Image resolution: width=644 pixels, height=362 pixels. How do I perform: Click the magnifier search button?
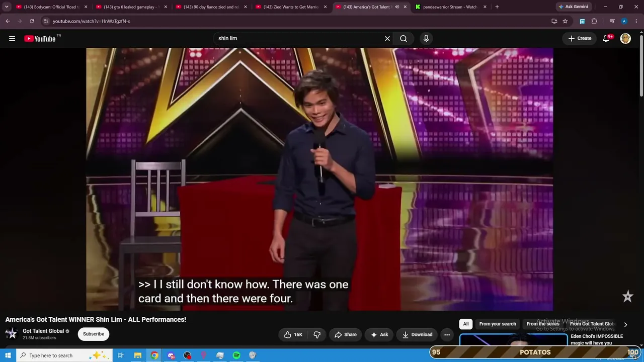click(x=404, y=39)
